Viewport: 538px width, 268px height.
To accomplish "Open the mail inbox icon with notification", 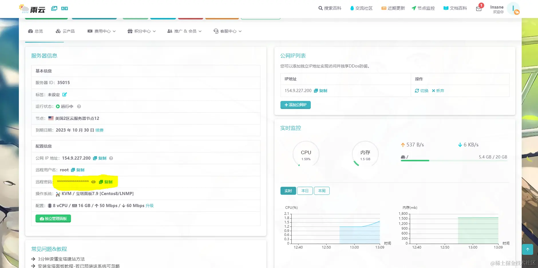I will click(479, 8).
